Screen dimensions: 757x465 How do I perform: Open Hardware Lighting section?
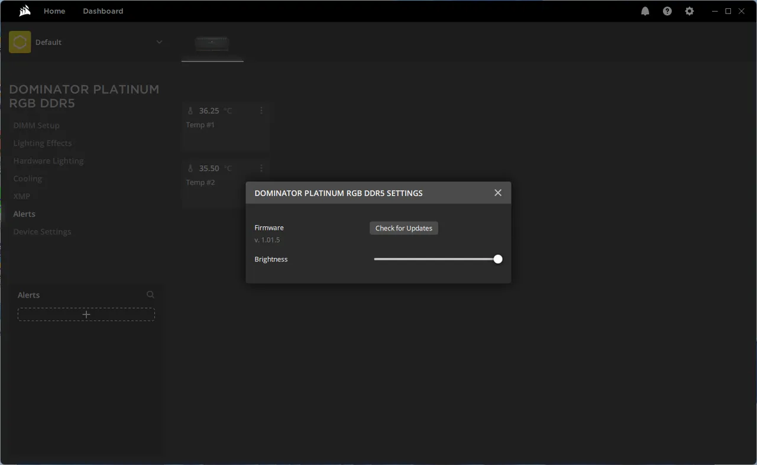coord(48,161)
